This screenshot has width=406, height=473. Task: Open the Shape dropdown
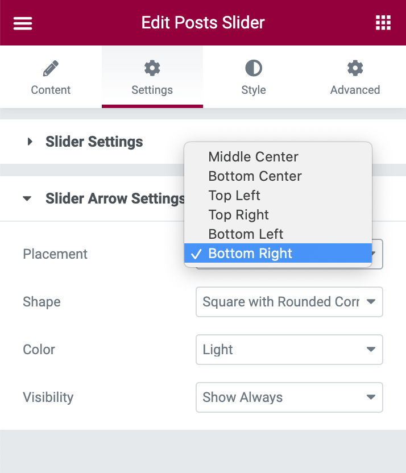click(x=289, y=302)
